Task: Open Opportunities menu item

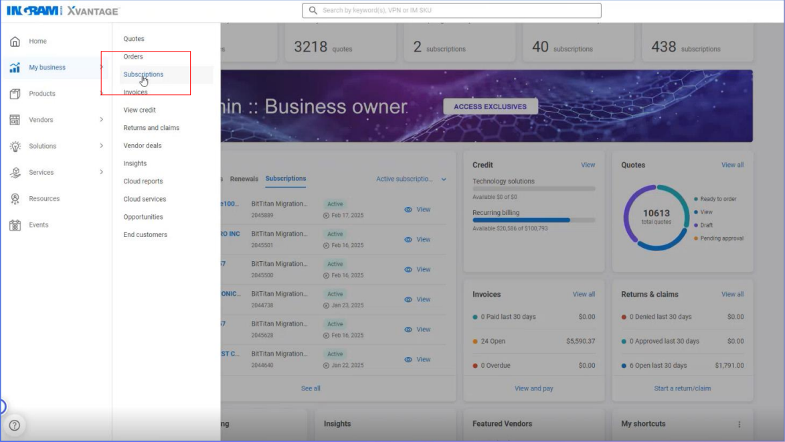Action: (x=143, y=217)
